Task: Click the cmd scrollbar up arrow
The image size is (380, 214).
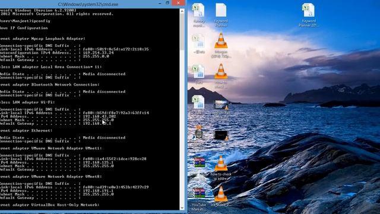Action: [x=182, y=11]
